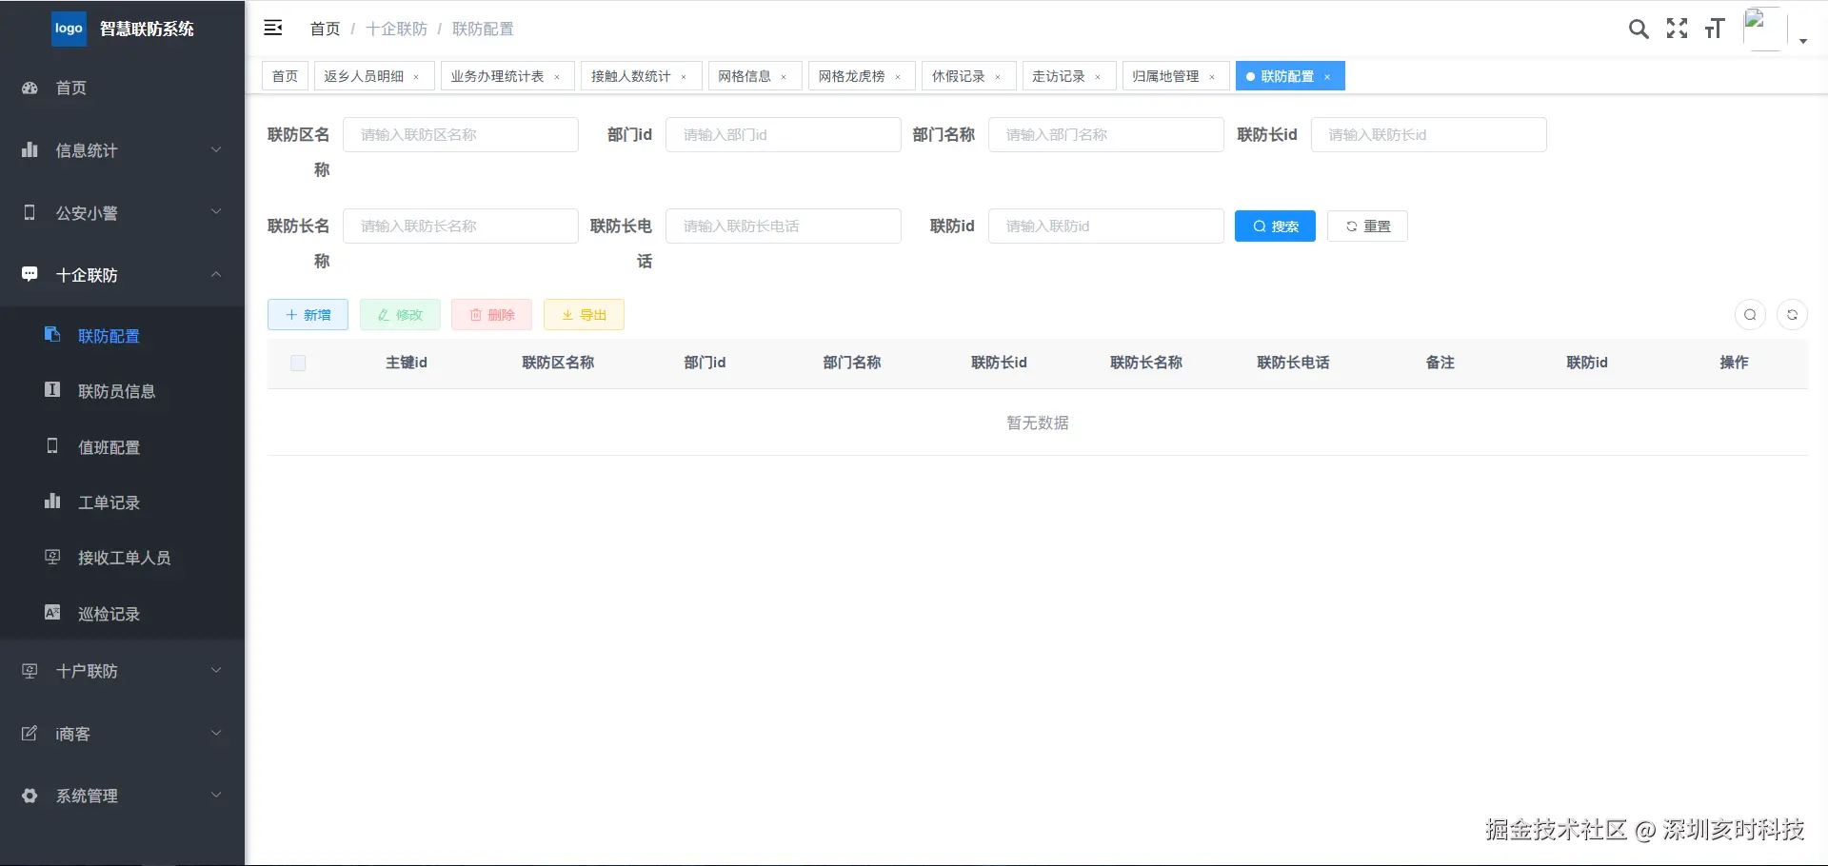Click the 联防区名称 column header
The image size is (1828, 866).
pyautogui.click(x=558, y=363)
